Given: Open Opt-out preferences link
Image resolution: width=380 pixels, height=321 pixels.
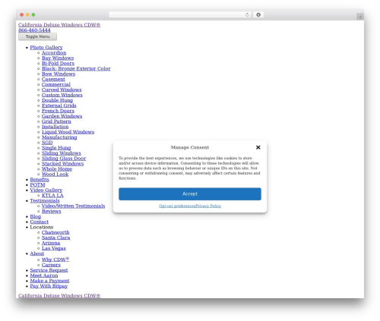Looking at the screenshot, I should point(177,206).
